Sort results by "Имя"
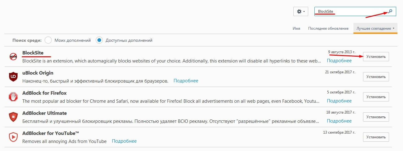 tap(296, 28)
